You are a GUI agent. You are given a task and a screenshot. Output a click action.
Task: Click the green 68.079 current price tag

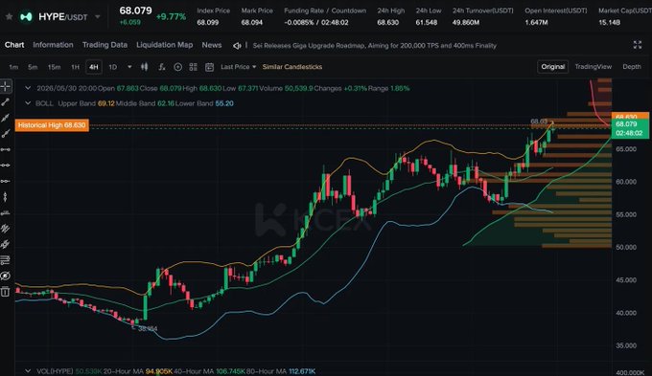tap(630, 128)
